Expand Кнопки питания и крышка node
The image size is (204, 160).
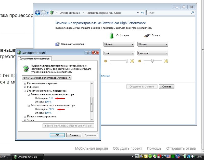(x=25, y=84)
